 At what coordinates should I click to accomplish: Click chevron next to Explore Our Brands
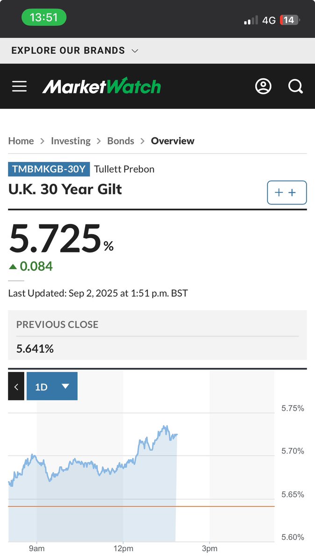tap(135, 51)
